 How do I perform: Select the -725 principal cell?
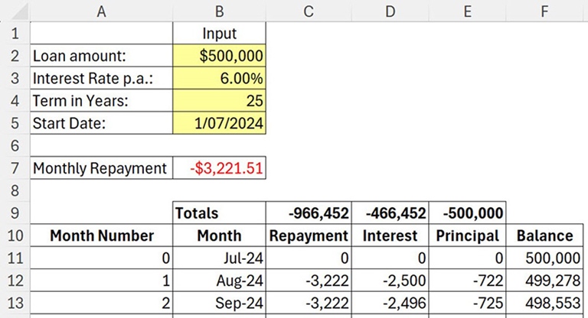click(x=467, y=303)
